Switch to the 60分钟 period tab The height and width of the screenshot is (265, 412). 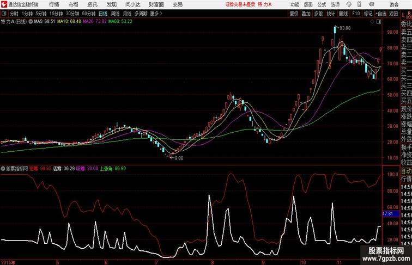[89, 14]
